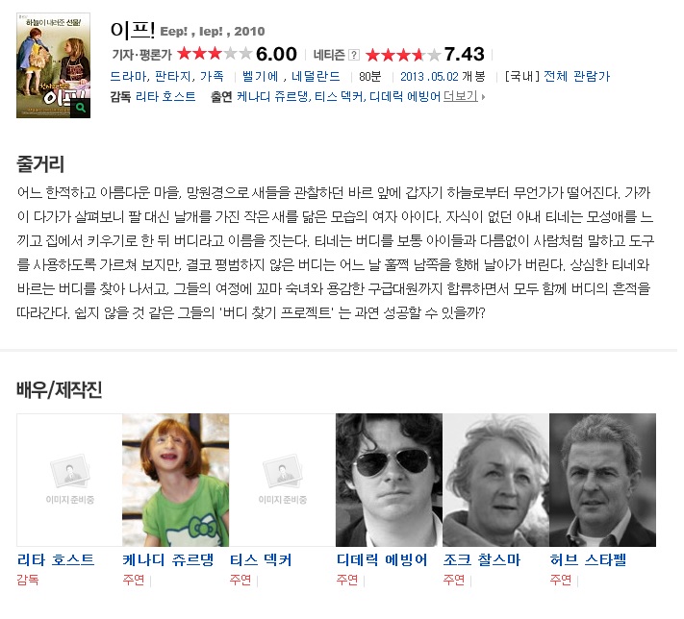The image size is (684, 619).
Task: Open 티스 덱커 name link under cast
Action: 261,560
